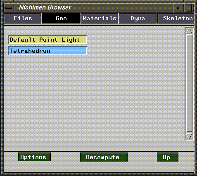
Task: Select the Tetrahedron object entry
Action: pyautogui.click(x=47, y=51)
